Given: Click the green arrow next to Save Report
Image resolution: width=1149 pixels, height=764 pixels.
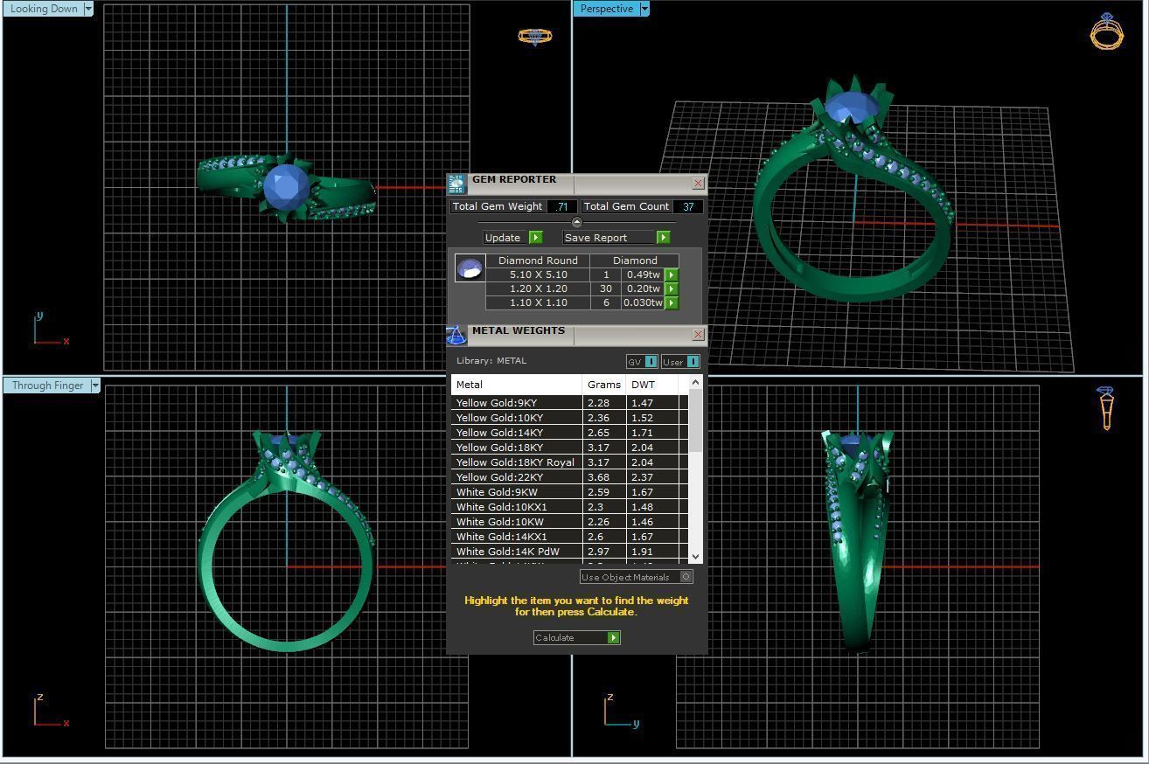Looking at the screenshot, I should (664, 238).
